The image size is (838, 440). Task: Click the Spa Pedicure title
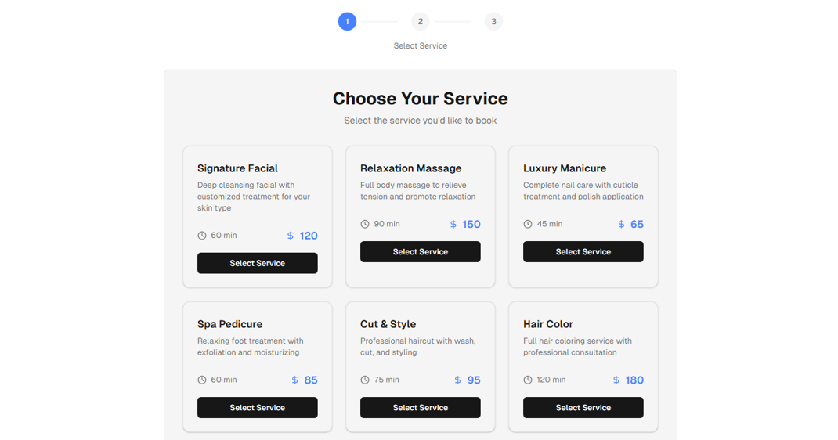point(229,324)
